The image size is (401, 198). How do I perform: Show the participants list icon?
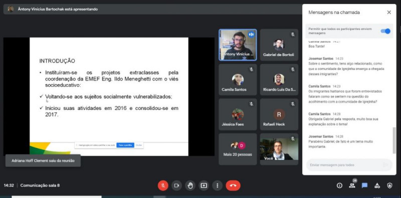[352, 185]
